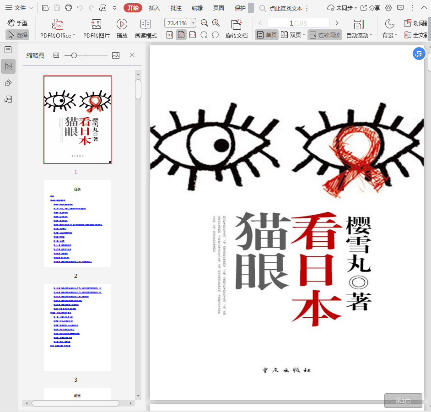
Task: Go to previous page arrow
Action: pyautogui.click(x=260, y=23)
